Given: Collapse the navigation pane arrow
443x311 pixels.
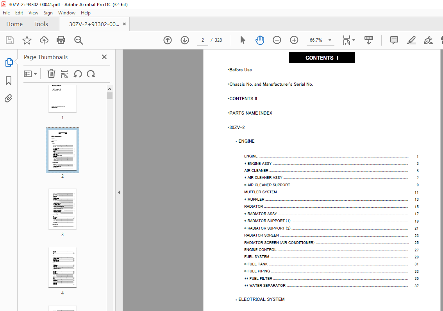Looking at the screenshot, I should pyautogui.click(x=119, y=192).
